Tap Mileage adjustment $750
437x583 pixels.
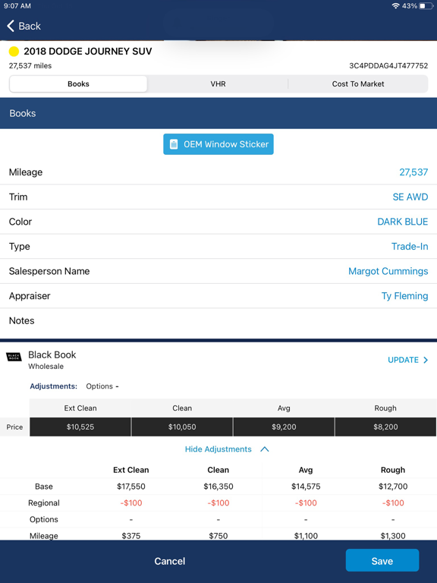coord(218,536)
